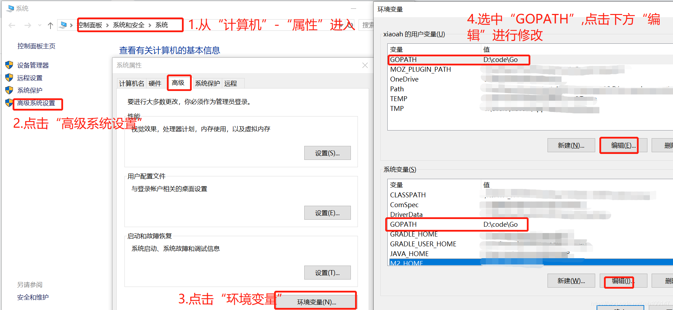673x310 pixels.
Task: Select TMP user variable row
Action: [x=530, y=108]
